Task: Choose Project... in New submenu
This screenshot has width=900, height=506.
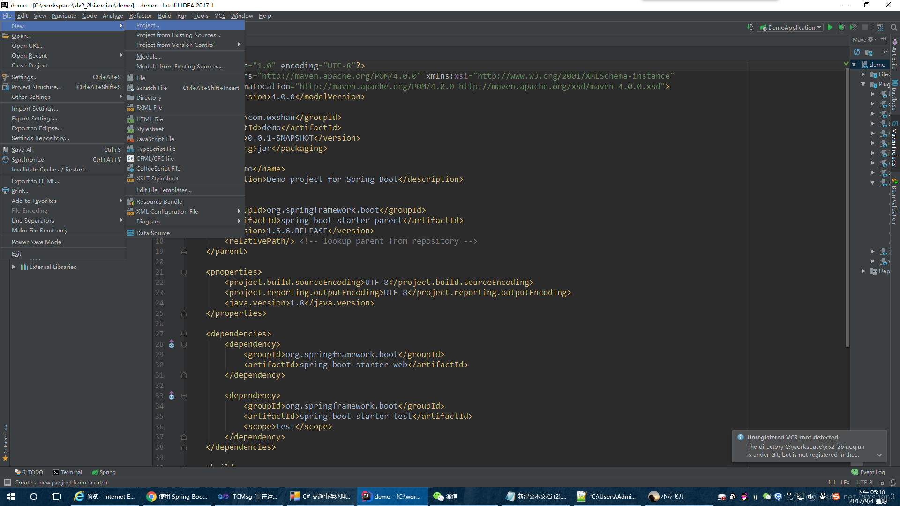Action: 185,25
